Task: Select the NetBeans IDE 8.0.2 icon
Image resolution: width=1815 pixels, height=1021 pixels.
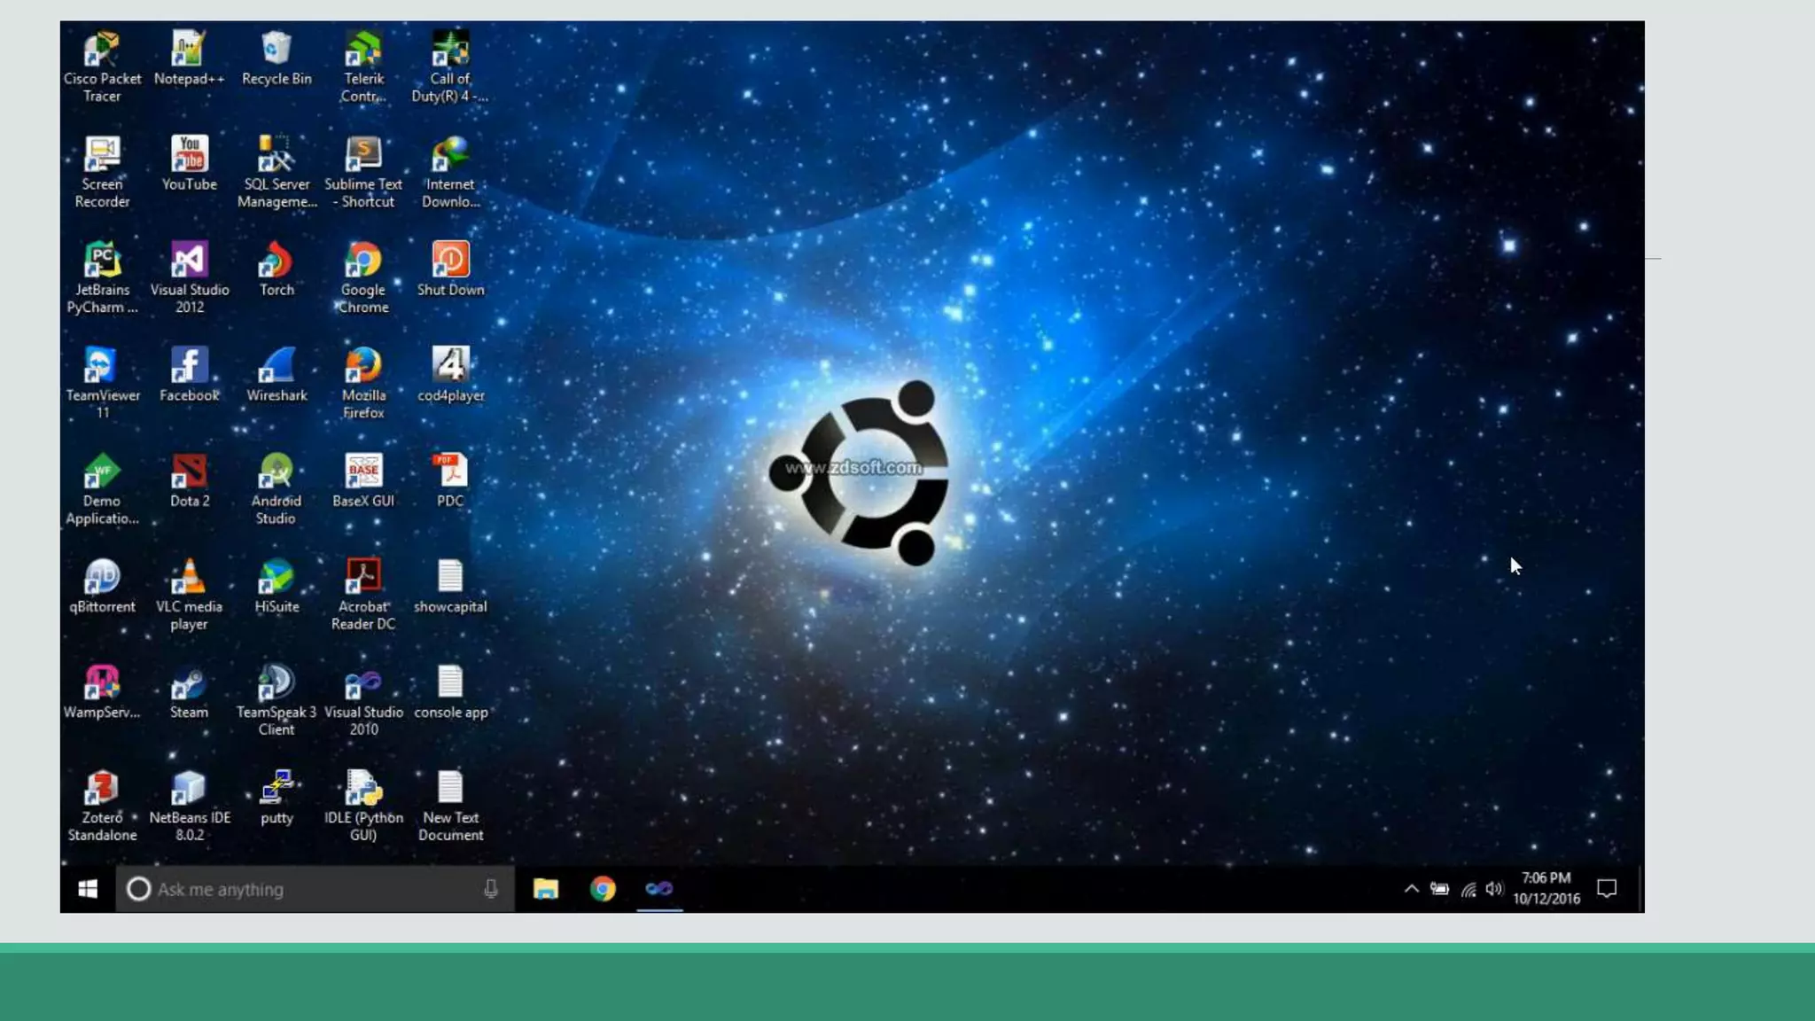Action: click(189, 788)
